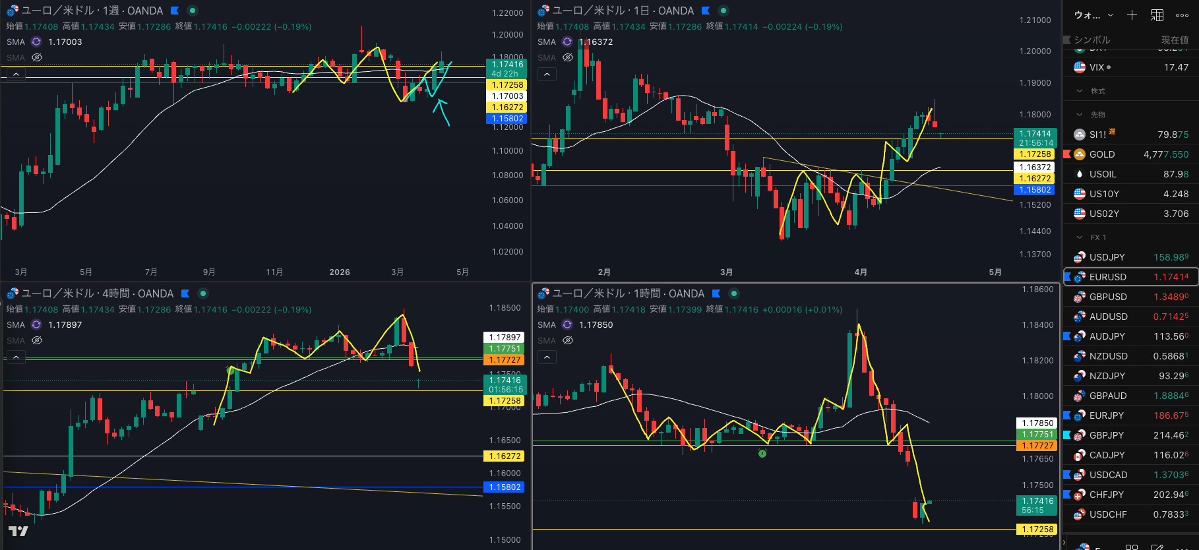Click the 現在値 column header
The image size is (1199, 550).
point(1174,40)
